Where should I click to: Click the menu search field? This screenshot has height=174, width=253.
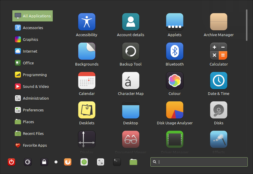pos(199,162)
